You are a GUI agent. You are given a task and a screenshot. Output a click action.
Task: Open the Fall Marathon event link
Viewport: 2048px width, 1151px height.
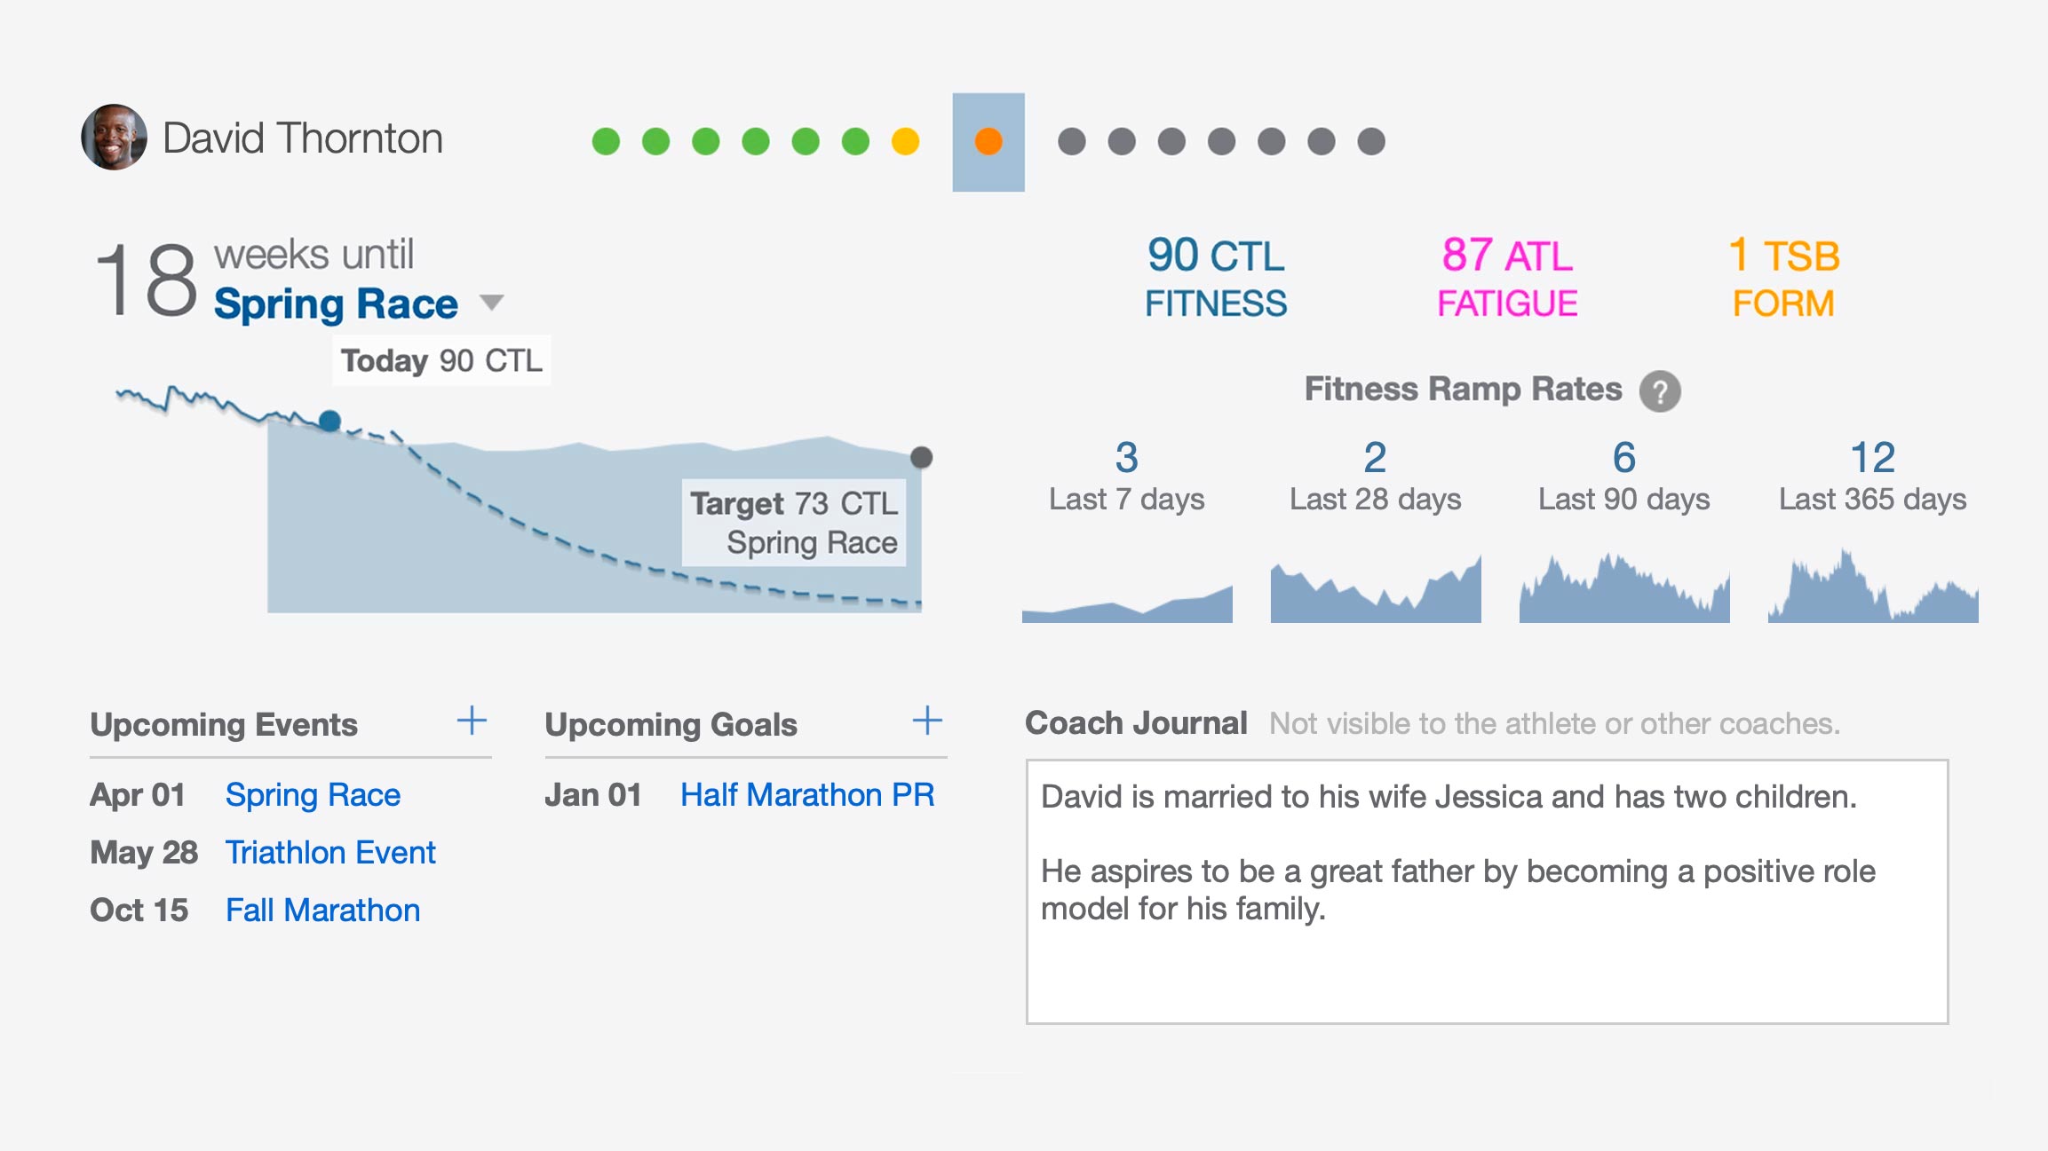[322, 911]
